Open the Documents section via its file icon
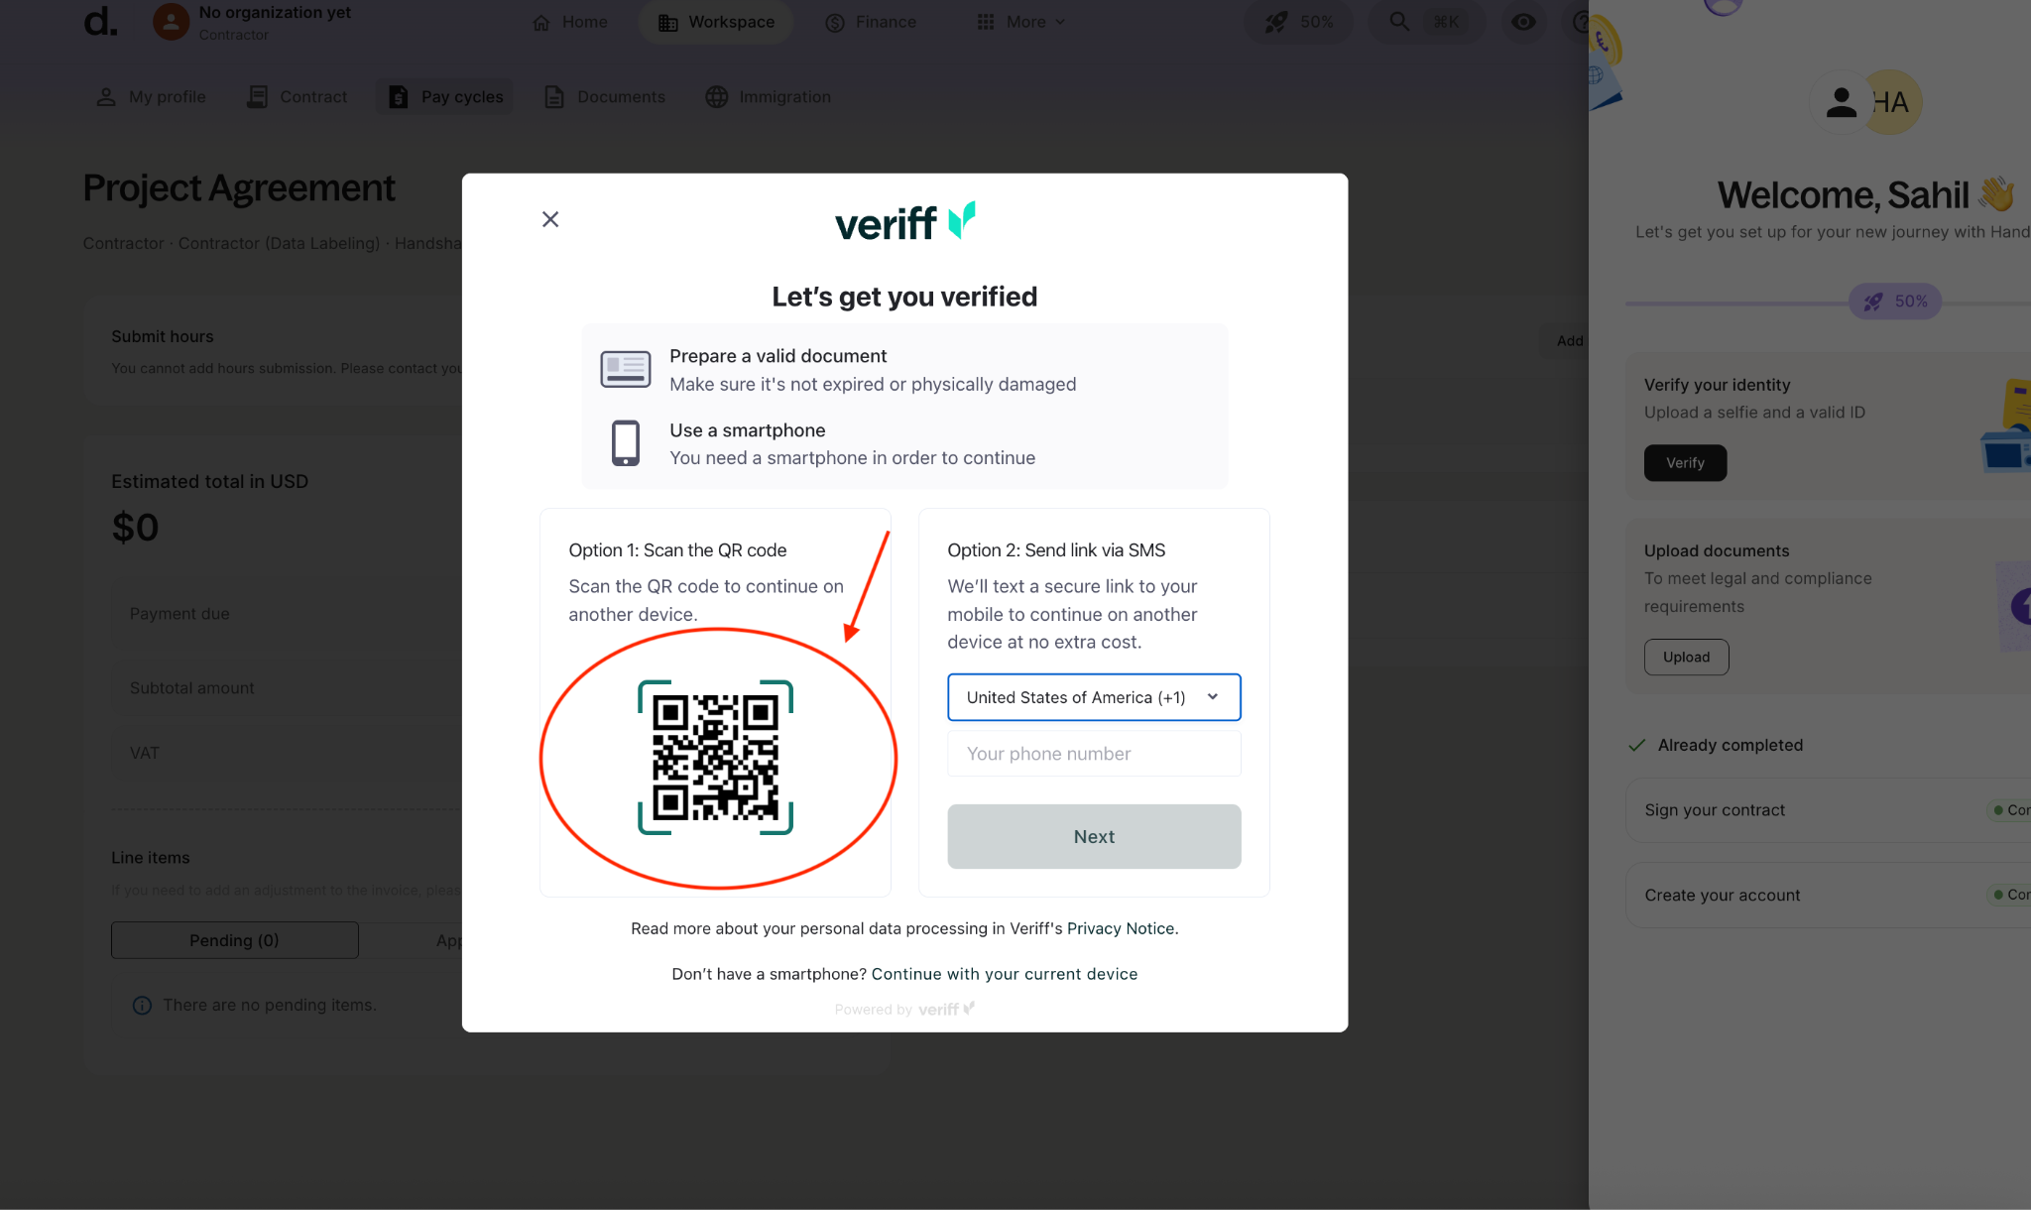The width and height of the screenshot is (2031, 1210). [x=554, y=96]
